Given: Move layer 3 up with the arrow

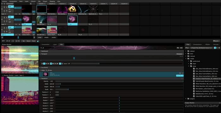Looking at the screenshot, I should click(7, 7).
